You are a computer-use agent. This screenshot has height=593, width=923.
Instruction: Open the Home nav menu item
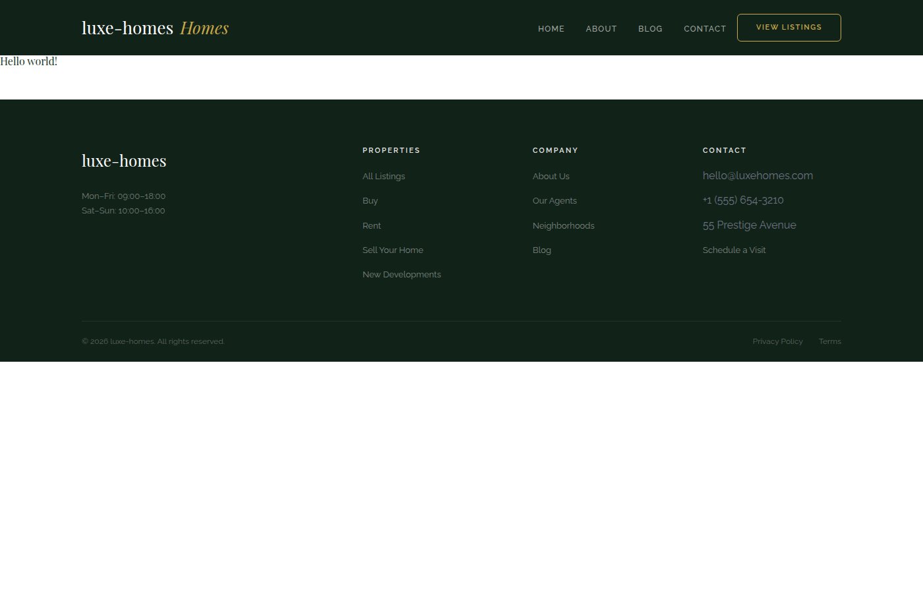coord(551,29)
